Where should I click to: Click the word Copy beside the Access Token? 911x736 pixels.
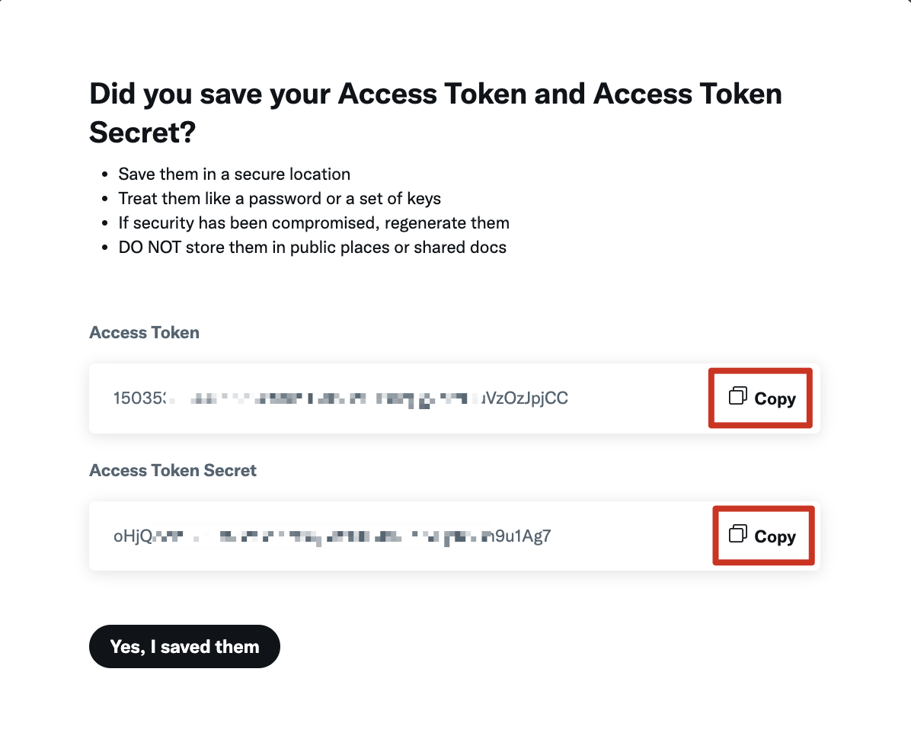click(x=775, y=398)
